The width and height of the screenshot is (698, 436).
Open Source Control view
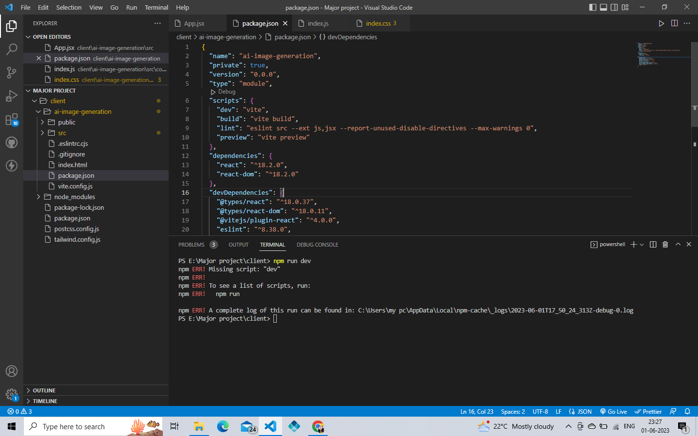[x=12, y=73]
